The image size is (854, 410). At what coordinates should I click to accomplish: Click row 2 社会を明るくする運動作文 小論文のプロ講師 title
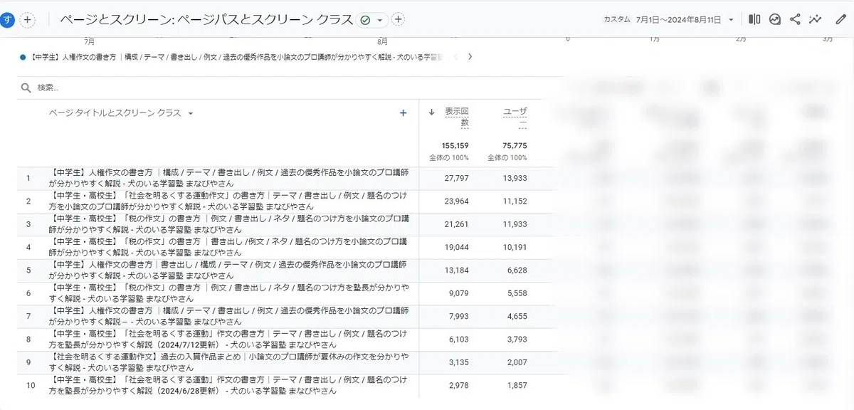pyautogui.click(x=229, y=201)
